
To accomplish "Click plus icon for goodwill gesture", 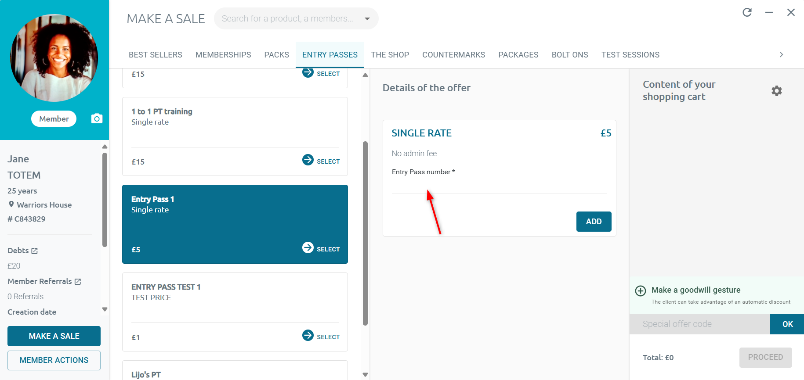I will (x=641, y=290).
